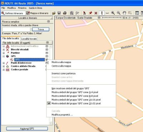Choose Modifica proprietà from context menu

(x=62, y=115)
